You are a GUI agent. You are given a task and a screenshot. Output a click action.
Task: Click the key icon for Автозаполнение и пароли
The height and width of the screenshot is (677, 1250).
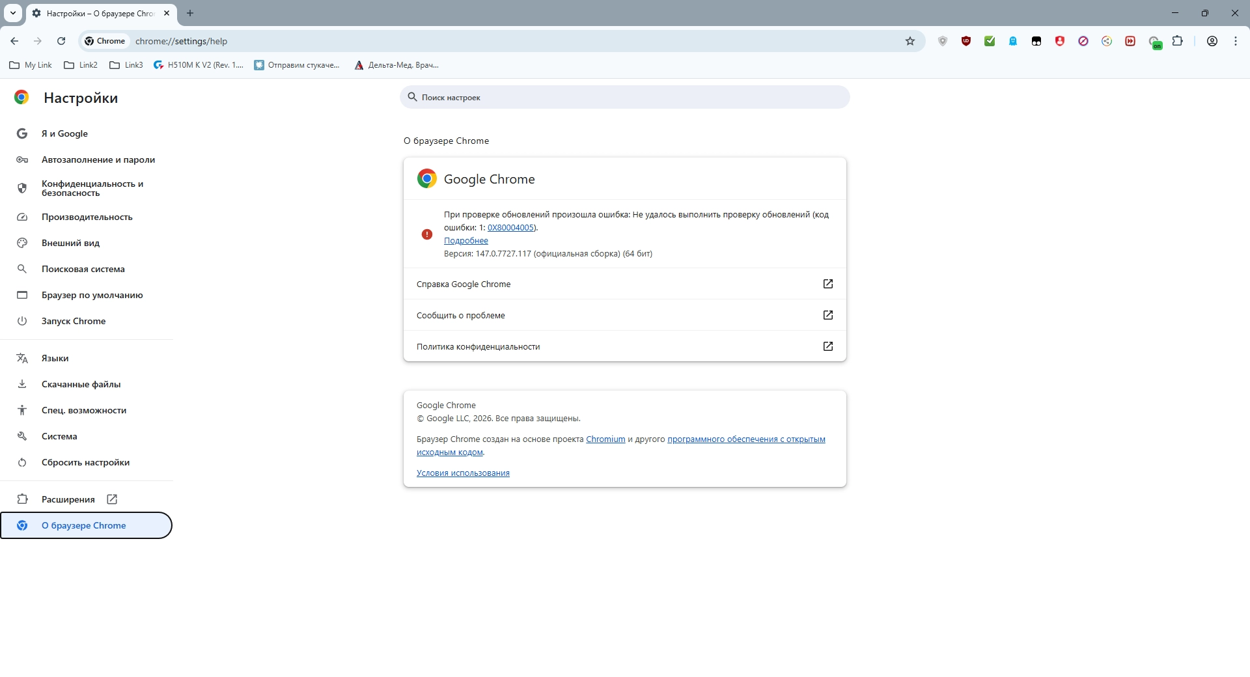(22, 159)
